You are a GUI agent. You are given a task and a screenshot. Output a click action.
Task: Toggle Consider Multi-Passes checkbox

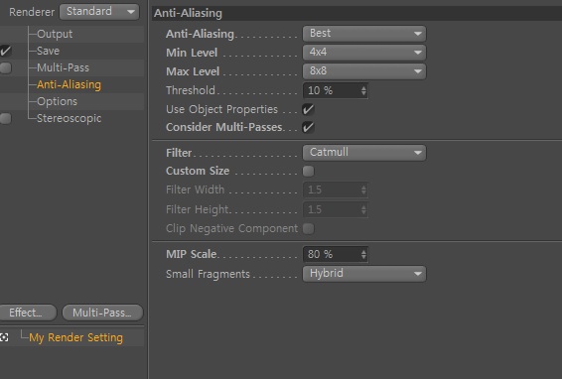pyautogui.click(x=308, y=127)
